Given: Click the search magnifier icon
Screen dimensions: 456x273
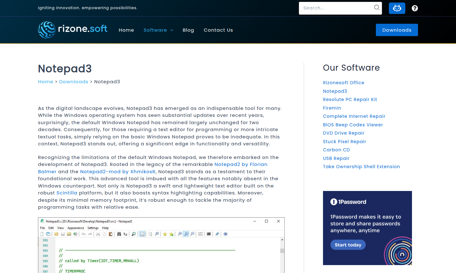Looking at the screenshot, I should (377, 8).
